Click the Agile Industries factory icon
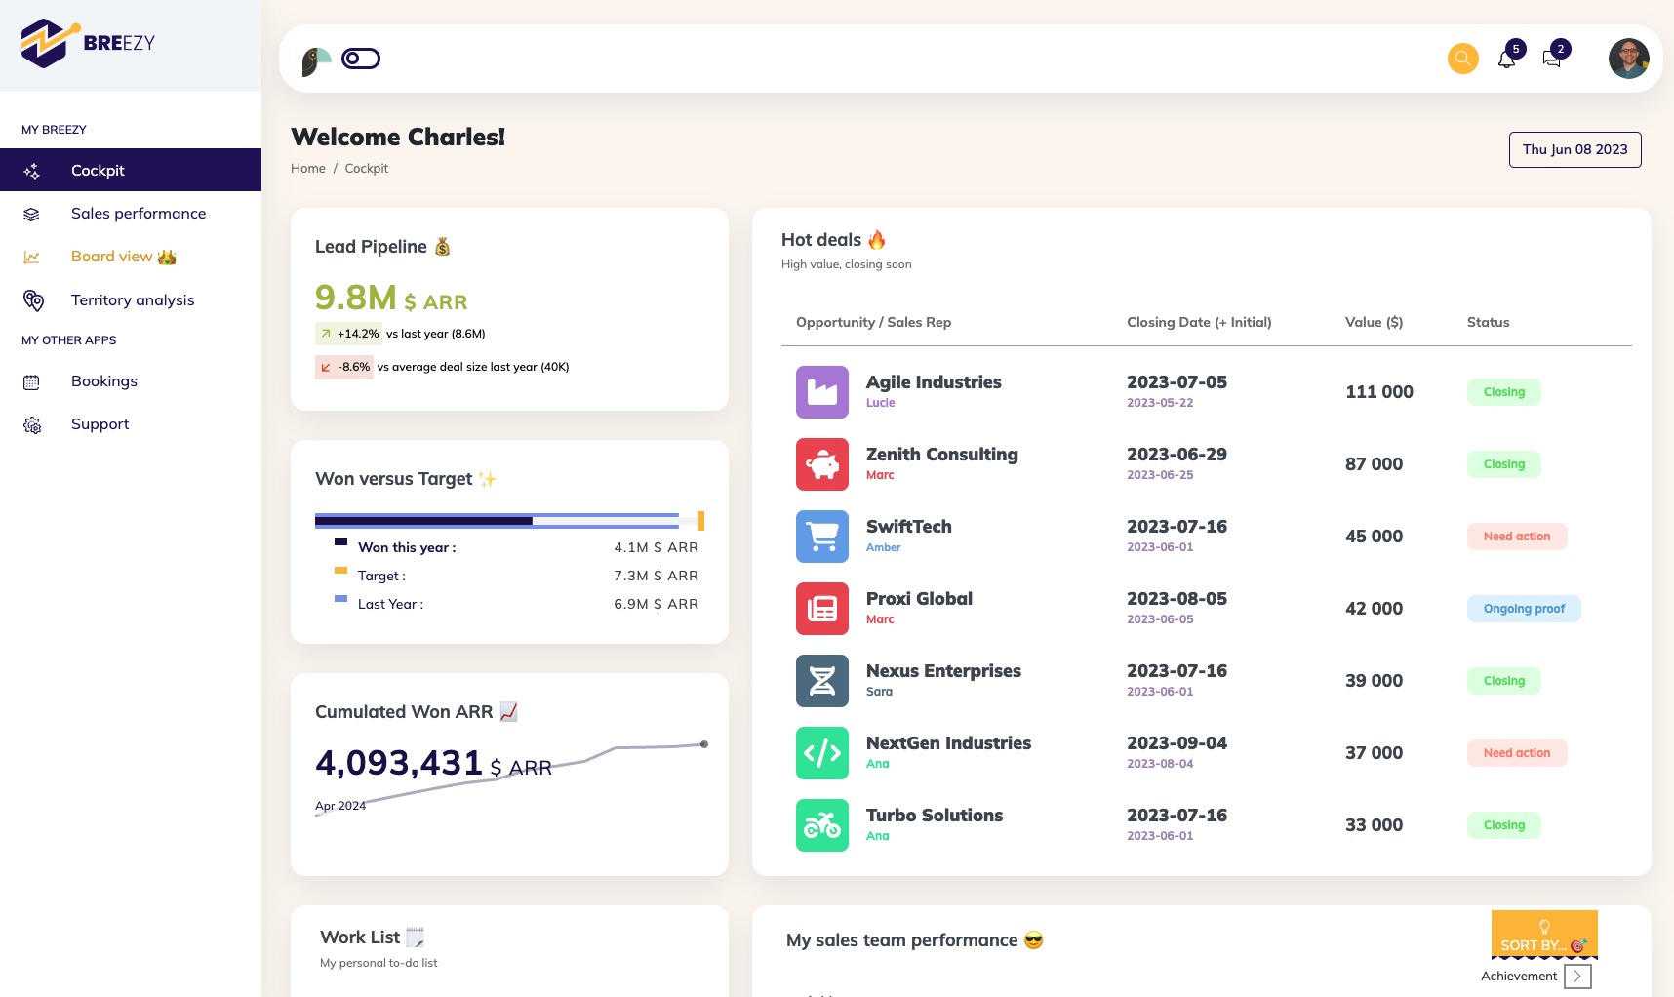 click(x=821, y=392)
